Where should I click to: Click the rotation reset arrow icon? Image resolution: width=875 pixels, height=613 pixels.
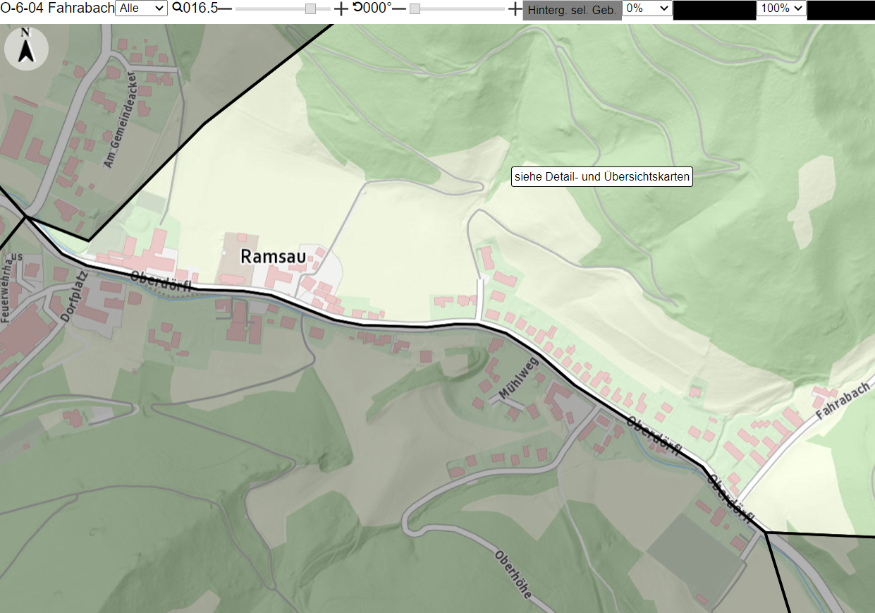357,8
